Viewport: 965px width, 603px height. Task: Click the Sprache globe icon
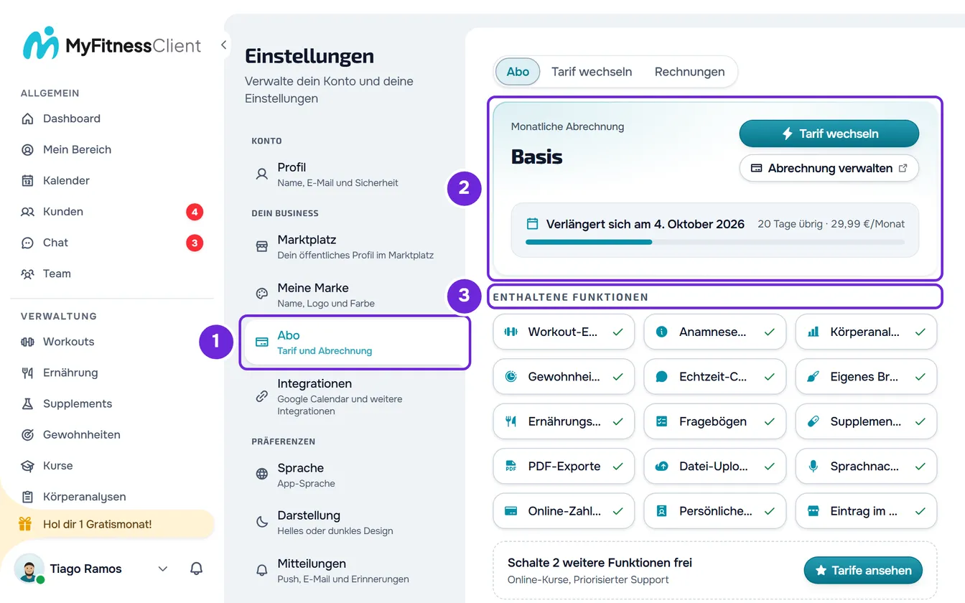(262, 474)
